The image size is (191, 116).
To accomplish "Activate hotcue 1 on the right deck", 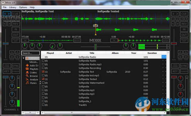I will [173, 19].
